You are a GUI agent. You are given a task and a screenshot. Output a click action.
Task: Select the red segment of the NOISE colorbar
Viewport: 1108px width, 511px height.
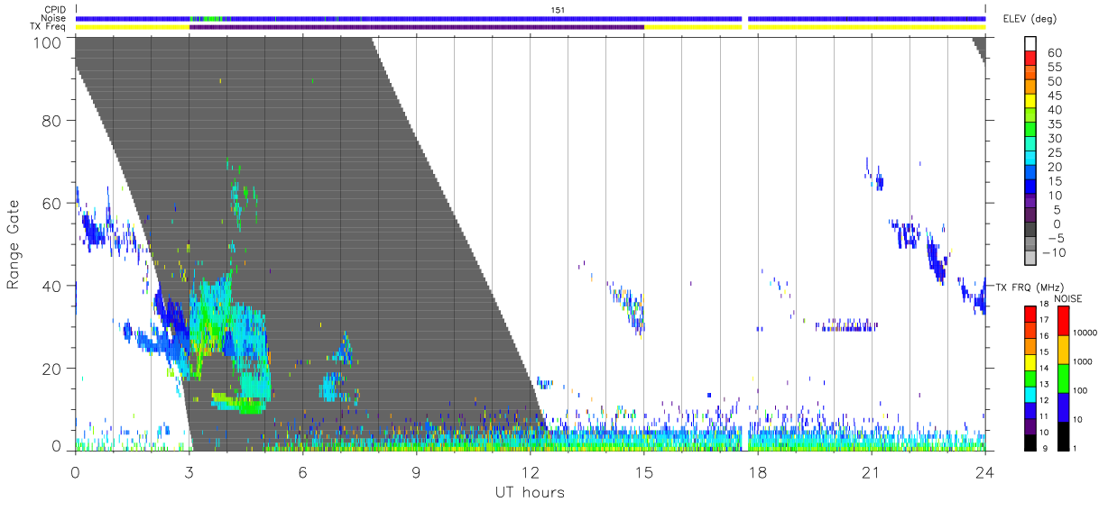click(x=1063, y=321)
